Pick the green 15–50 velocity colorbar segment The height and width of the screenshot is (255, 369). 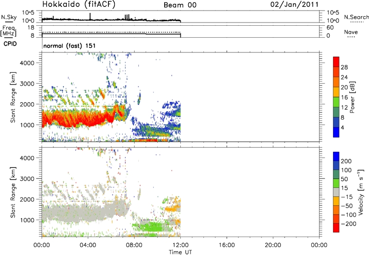click(336, 183)
